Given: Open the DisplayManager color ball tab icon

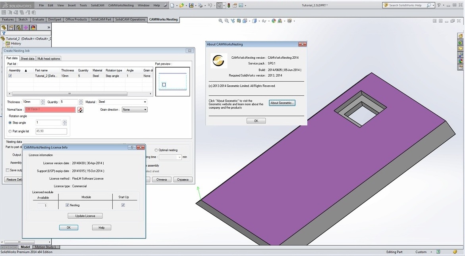Looking at the screenshot, I should click(x=33, y=27).
